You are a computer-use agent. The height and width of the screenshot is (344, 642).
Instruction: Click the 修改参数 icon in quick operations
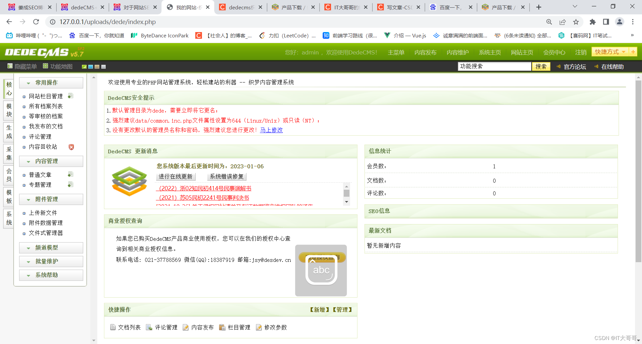coord(259,327)
